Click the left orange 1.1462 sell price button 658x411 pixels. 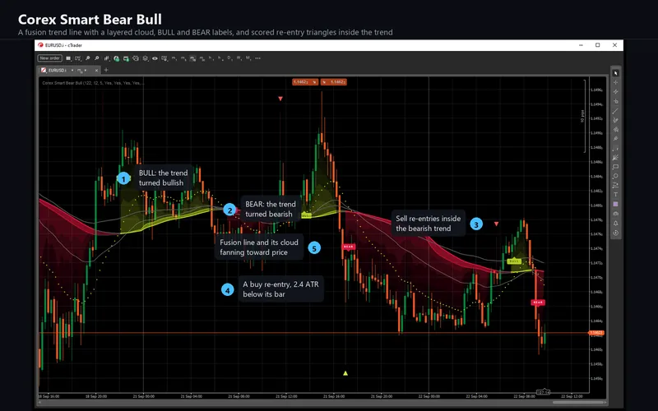pyautogui.click(x=305, y=81)
